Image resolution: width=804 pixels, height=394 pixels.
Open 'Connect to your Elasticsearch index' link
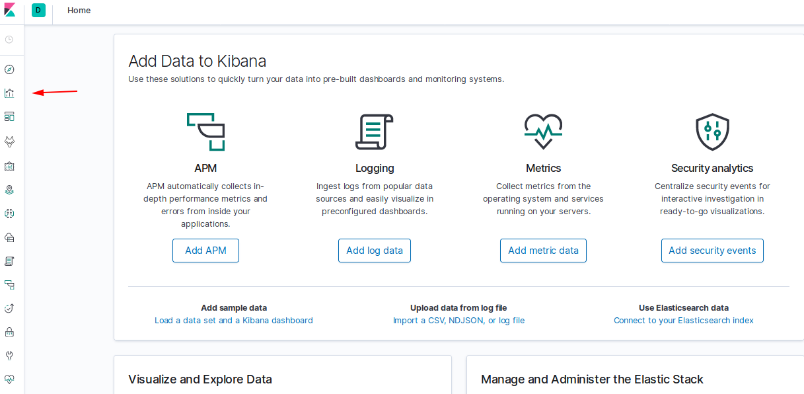(x=684, y=321)
